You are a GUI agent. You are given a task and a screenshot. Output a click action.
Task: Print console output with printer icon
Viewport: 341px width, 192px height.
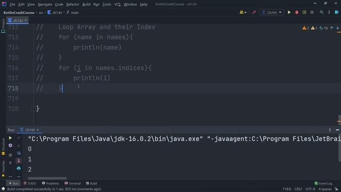point(19,168)
